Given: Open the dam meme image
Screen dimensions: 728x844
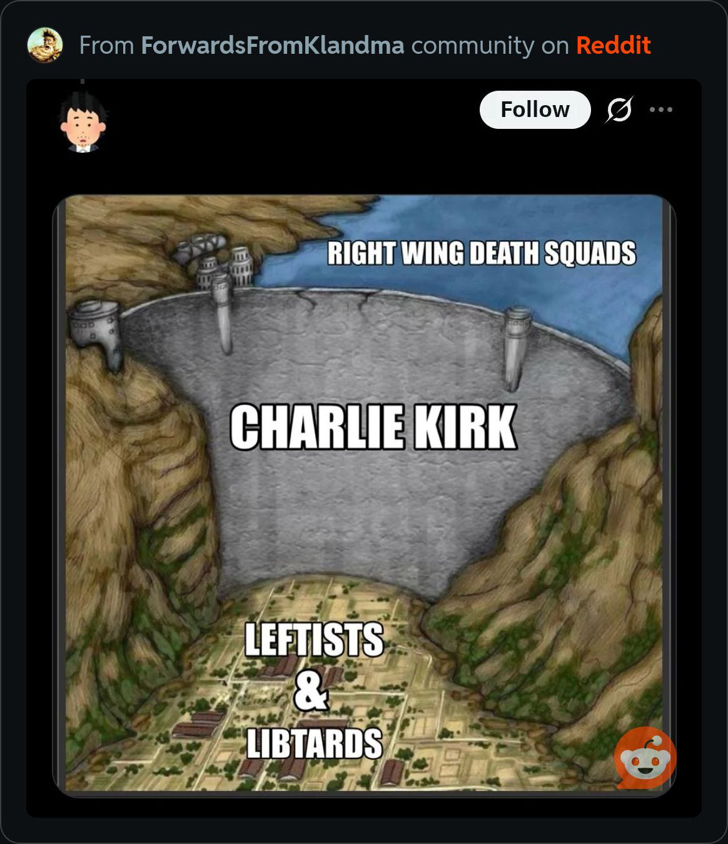Looking at the screenshot, I should [364, 496].
